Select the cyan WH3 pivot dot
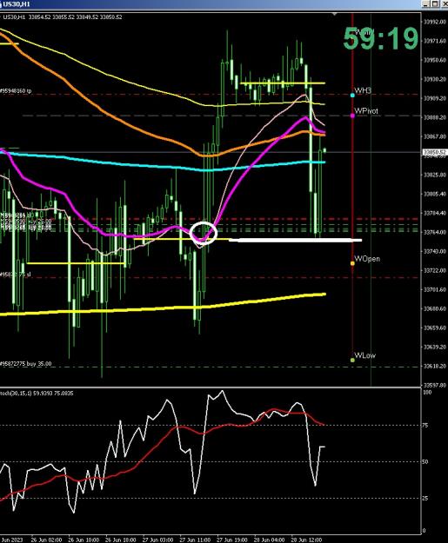 (x=352, y=96)
